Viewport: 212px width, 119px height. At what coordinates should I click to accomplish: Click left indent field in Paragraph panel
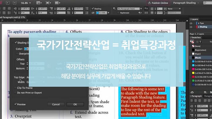click(x=202, y=106)
